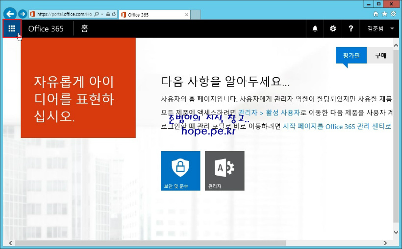
Task: Open the 보안 및 준수 tile
Action: [x=180, y=171]
